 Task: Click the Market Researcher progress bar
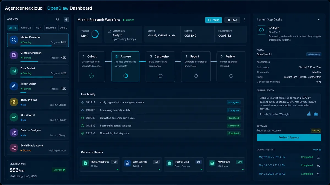[43, 46]
